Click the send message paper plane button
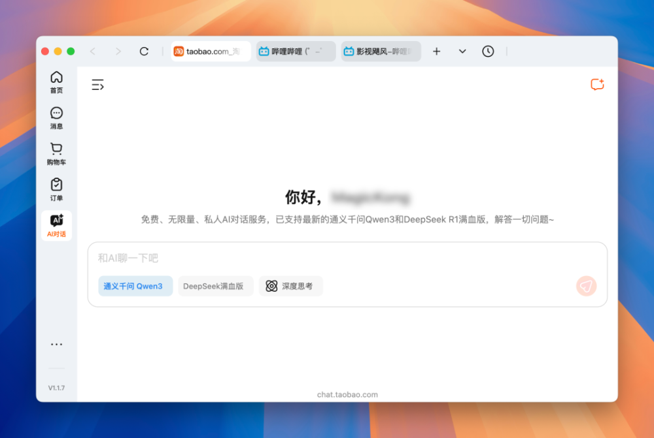The image size is (654, 438). pos(586,286)
